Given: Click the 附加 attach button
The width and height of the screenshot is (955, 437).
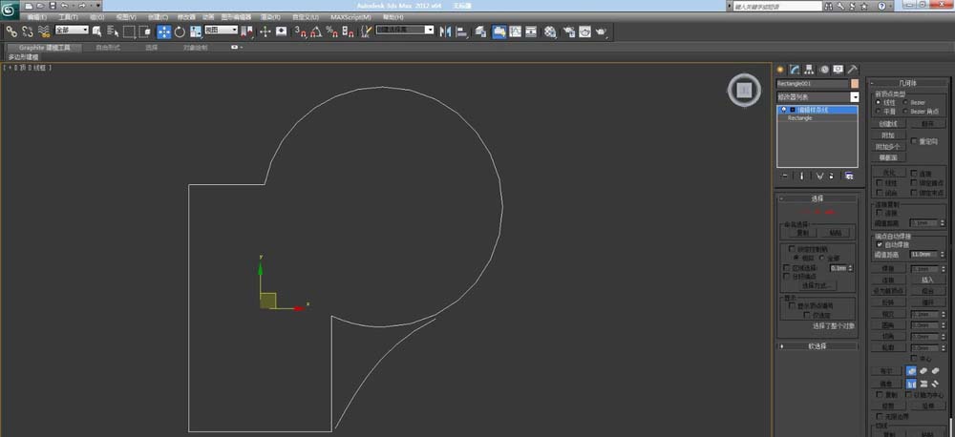Looking at the screenshot, I should tap(887, 135).
